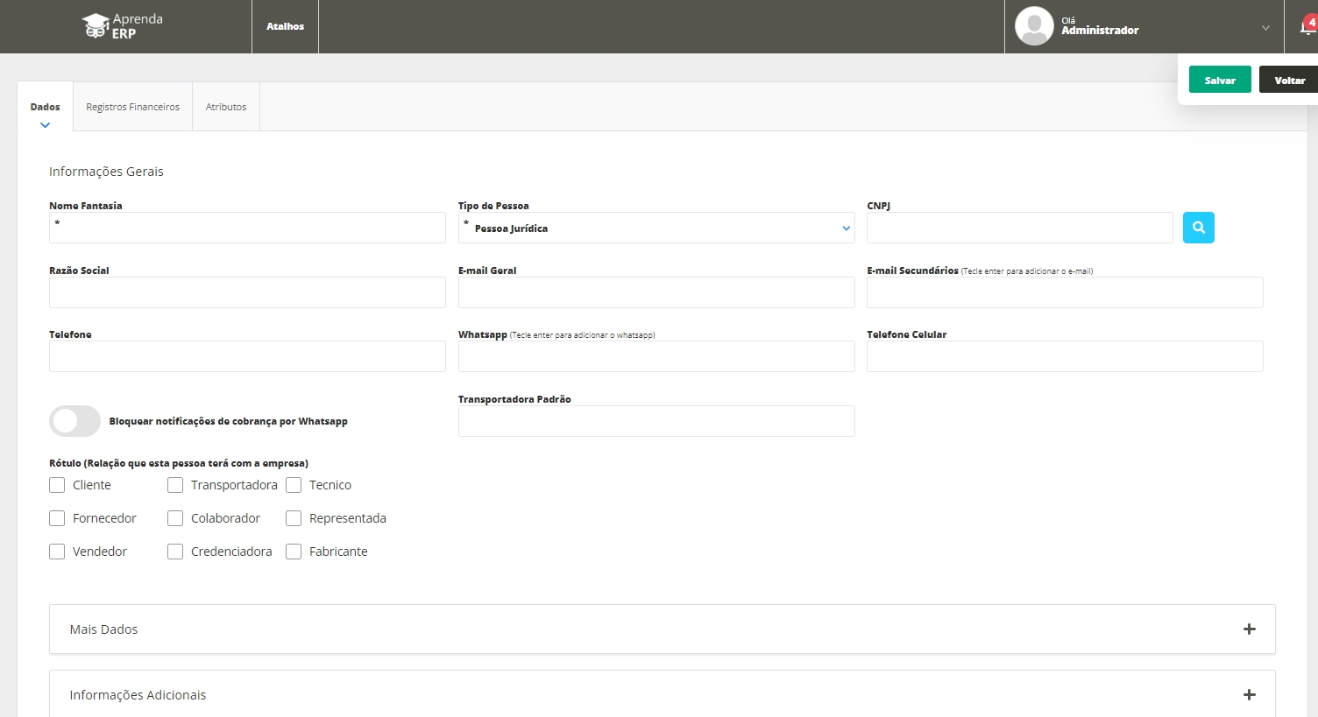
Task: Switch to the Registros Financeiros tab
Action: pos(132,107)
